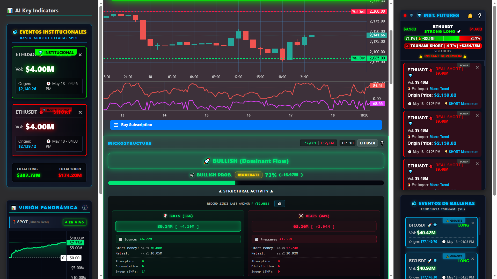Click Macro Trend link on first futures card
This screenshot has height=279, width=497.
[x=439, y=89]
